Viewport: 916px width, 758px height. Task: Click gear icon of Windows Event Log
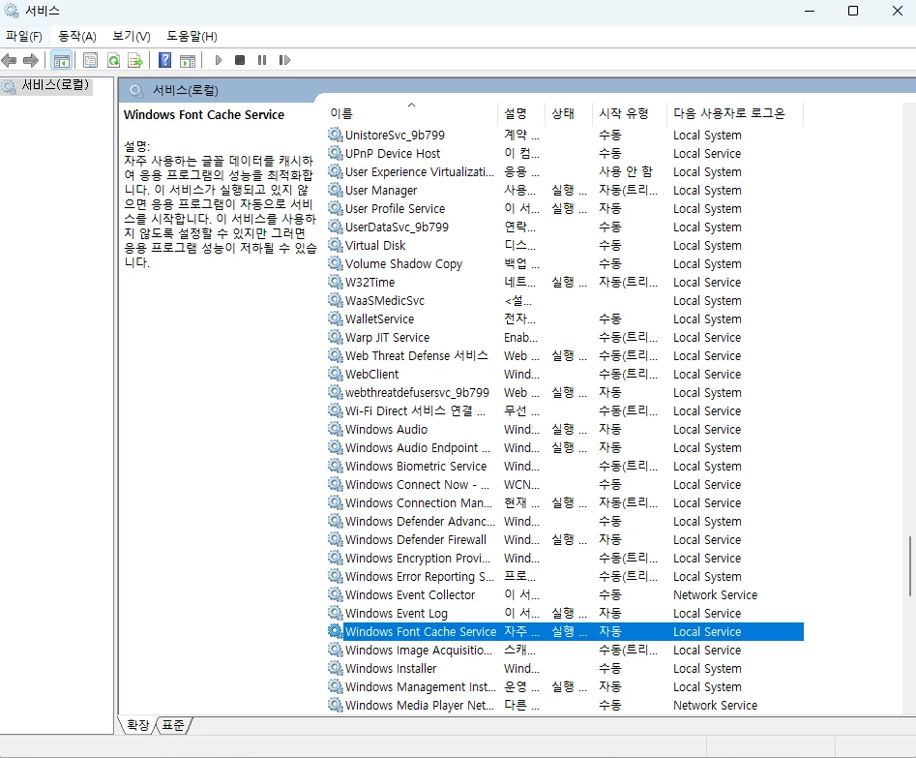click(336, 613)
